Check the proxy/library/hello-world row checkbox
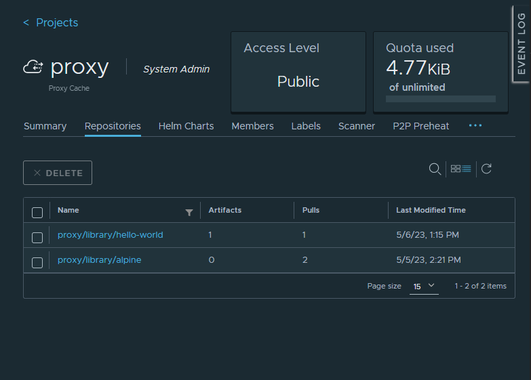Viewport: 531px width, 380px height. (x=37, y=237)
